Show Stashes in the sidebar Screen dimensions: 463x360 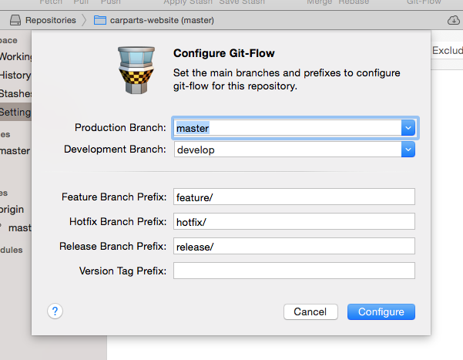(15, 93)
